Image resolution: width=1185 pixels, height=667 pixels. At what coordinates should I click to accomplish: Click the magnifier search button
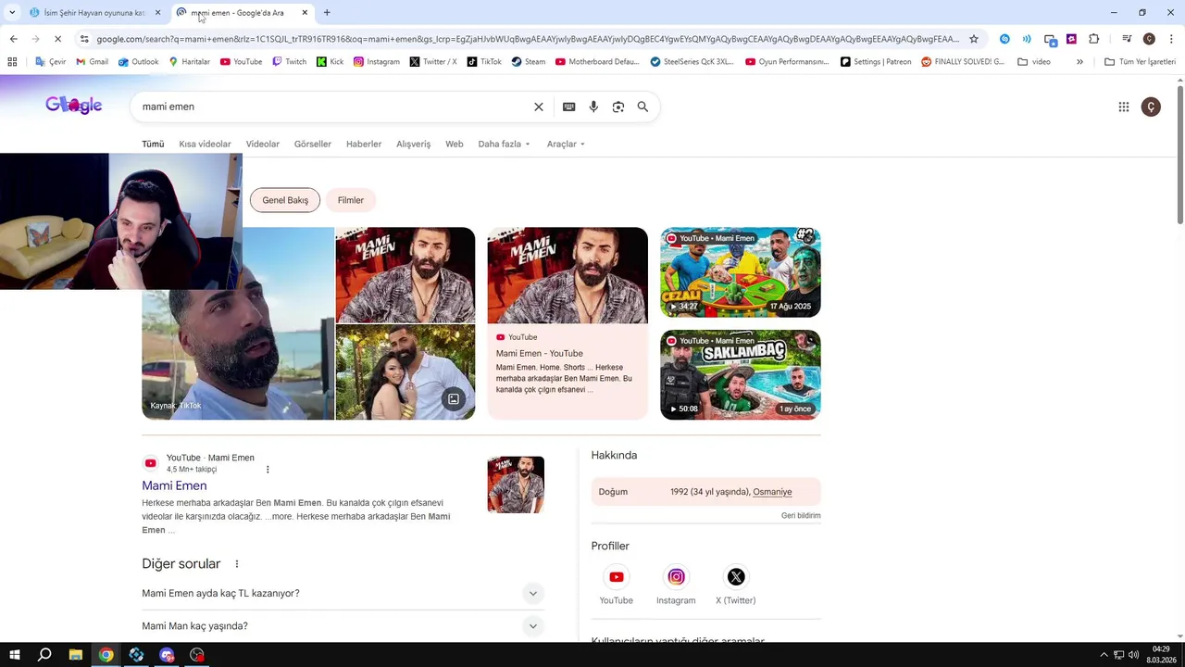pyautogui.click(x=642, y=107)
